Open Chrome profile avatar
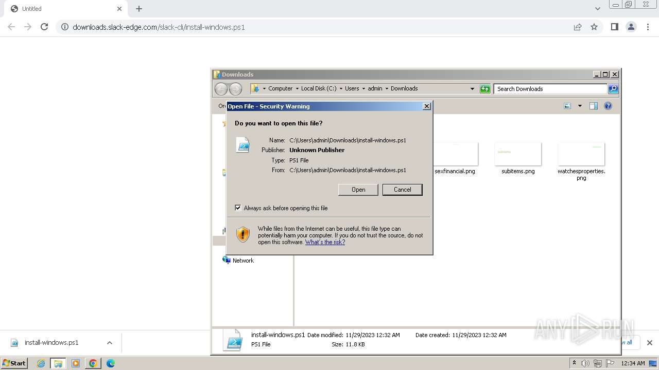 (631, 27)
